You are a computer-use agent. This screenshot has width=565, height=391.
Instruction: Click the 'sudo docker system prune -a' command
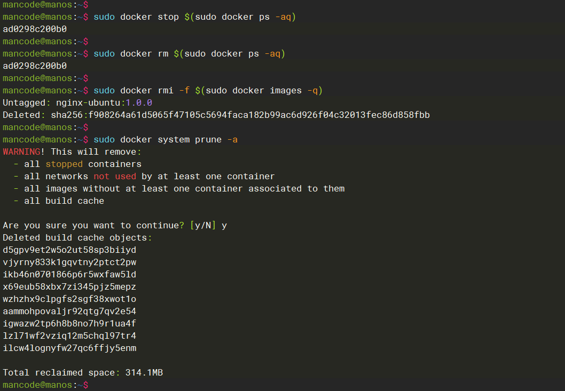point(166,140)
